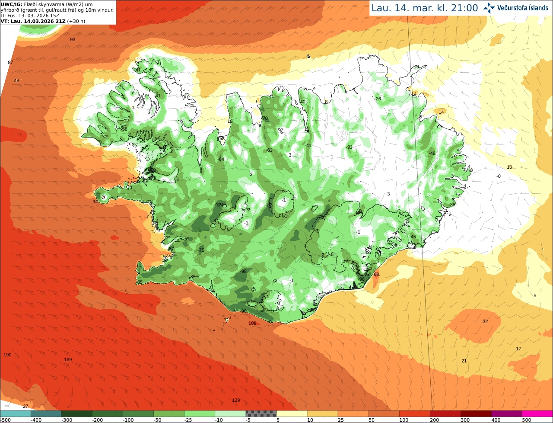Click the 200 label on the color scale
Viewport: 553px width, 423px height.
click(435, 420)
